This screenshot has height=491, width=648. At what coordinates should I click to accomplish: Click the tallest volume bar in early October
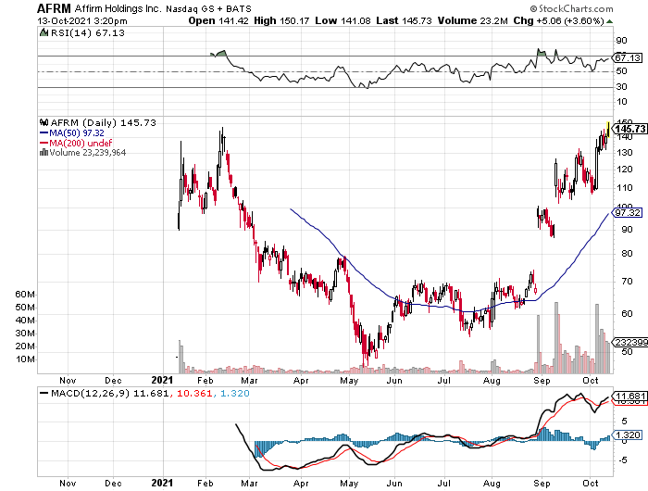(x=597, y=338)
